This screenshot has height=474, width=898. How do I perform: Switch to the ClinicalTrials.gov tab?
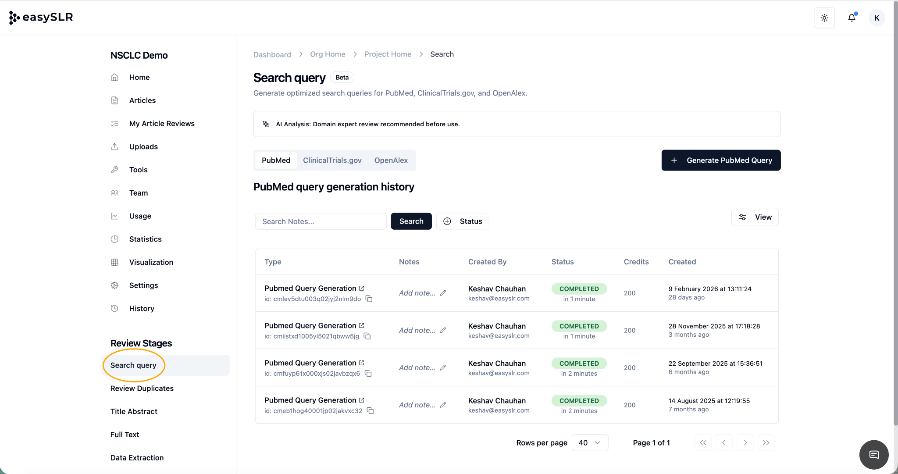tap(332, 160)
